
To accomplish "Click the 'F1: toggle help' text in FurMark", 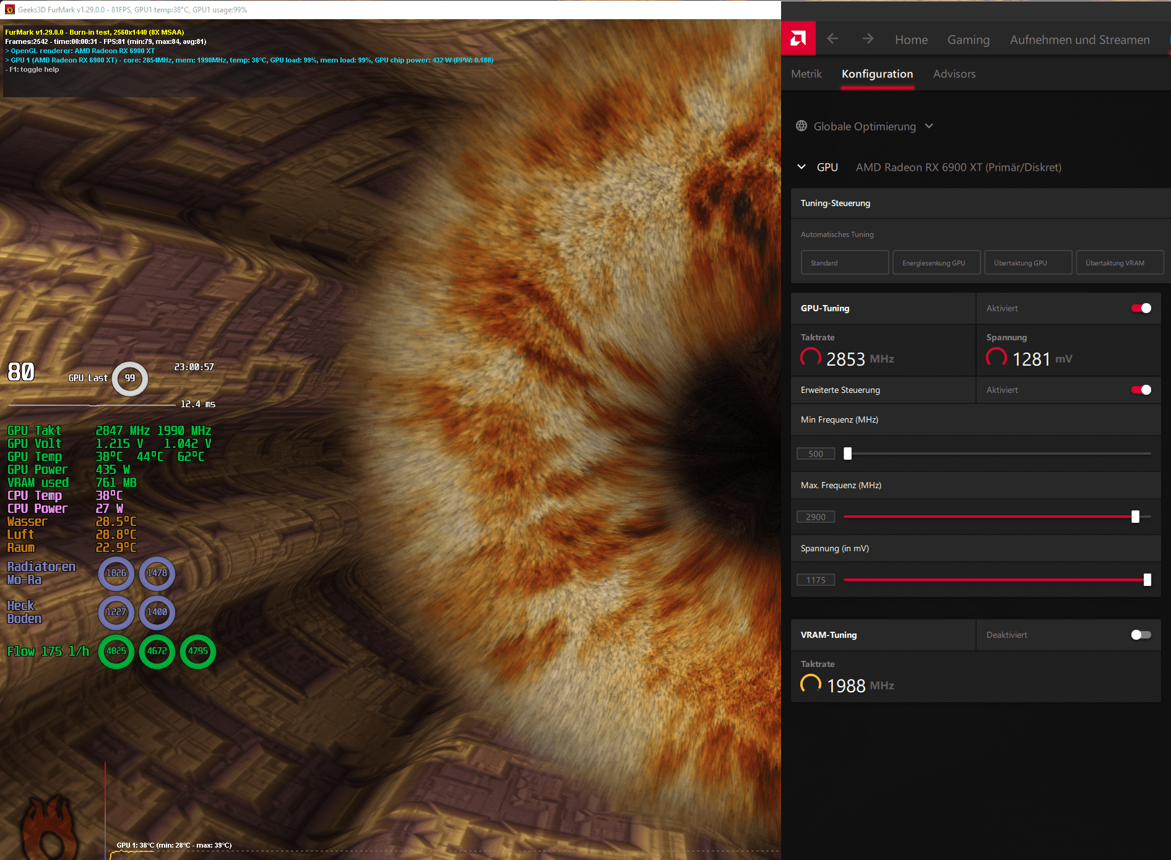I will (x=33, y=69).
